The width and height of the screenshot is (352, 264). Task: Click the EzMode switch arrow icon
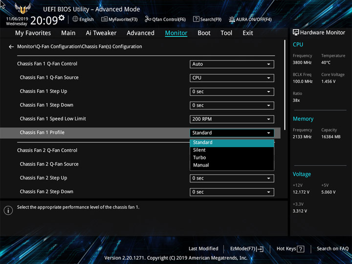260,249
